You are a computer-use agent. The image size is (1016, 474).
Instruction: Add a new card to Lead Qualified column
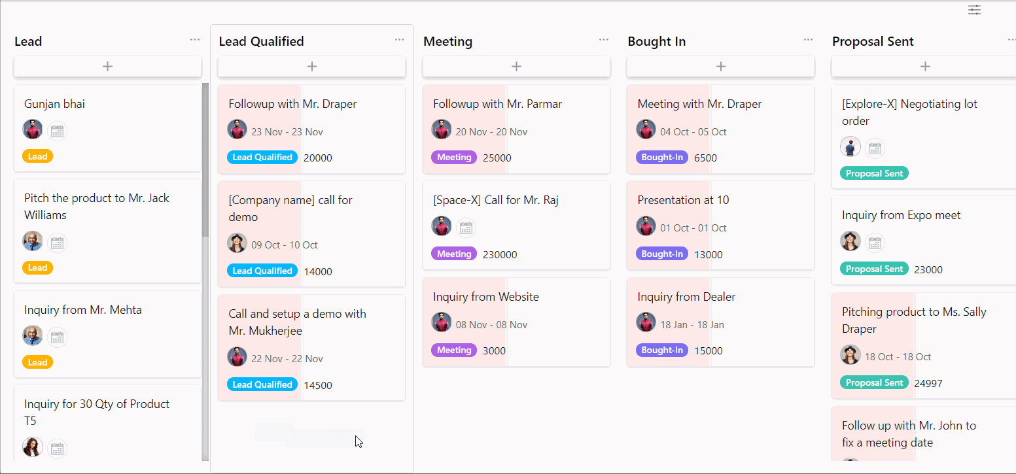(x=312, y=65)
